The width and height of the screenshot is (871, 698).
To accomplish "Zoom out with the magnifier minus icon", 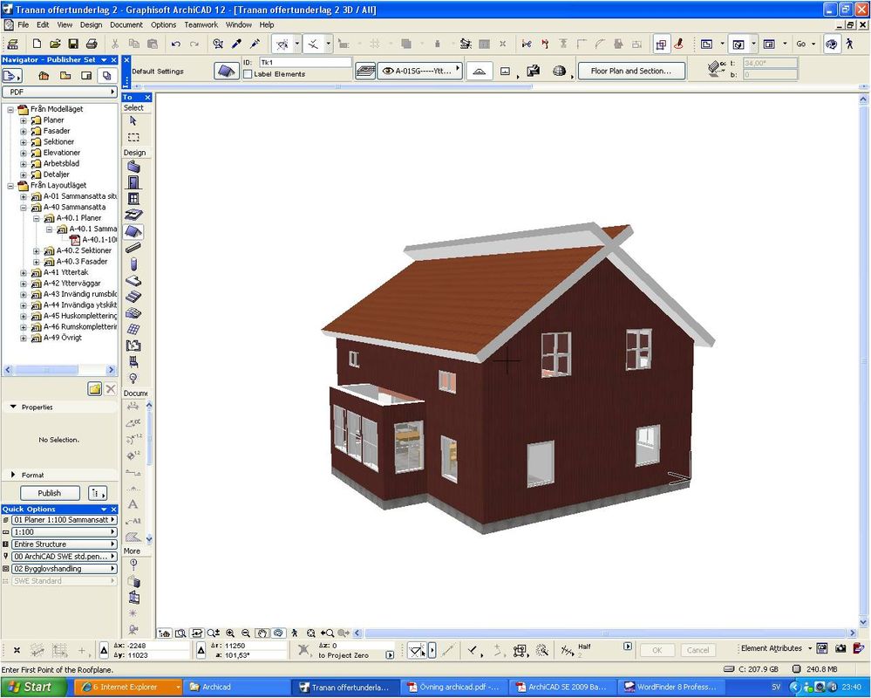I will pyautogui.click(x=246, y=633).
